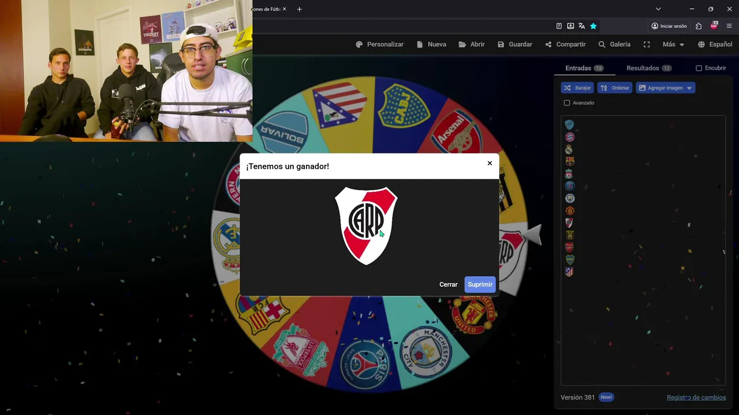
Task: Open the Galeria search
Action: click(x=614, y=44)
